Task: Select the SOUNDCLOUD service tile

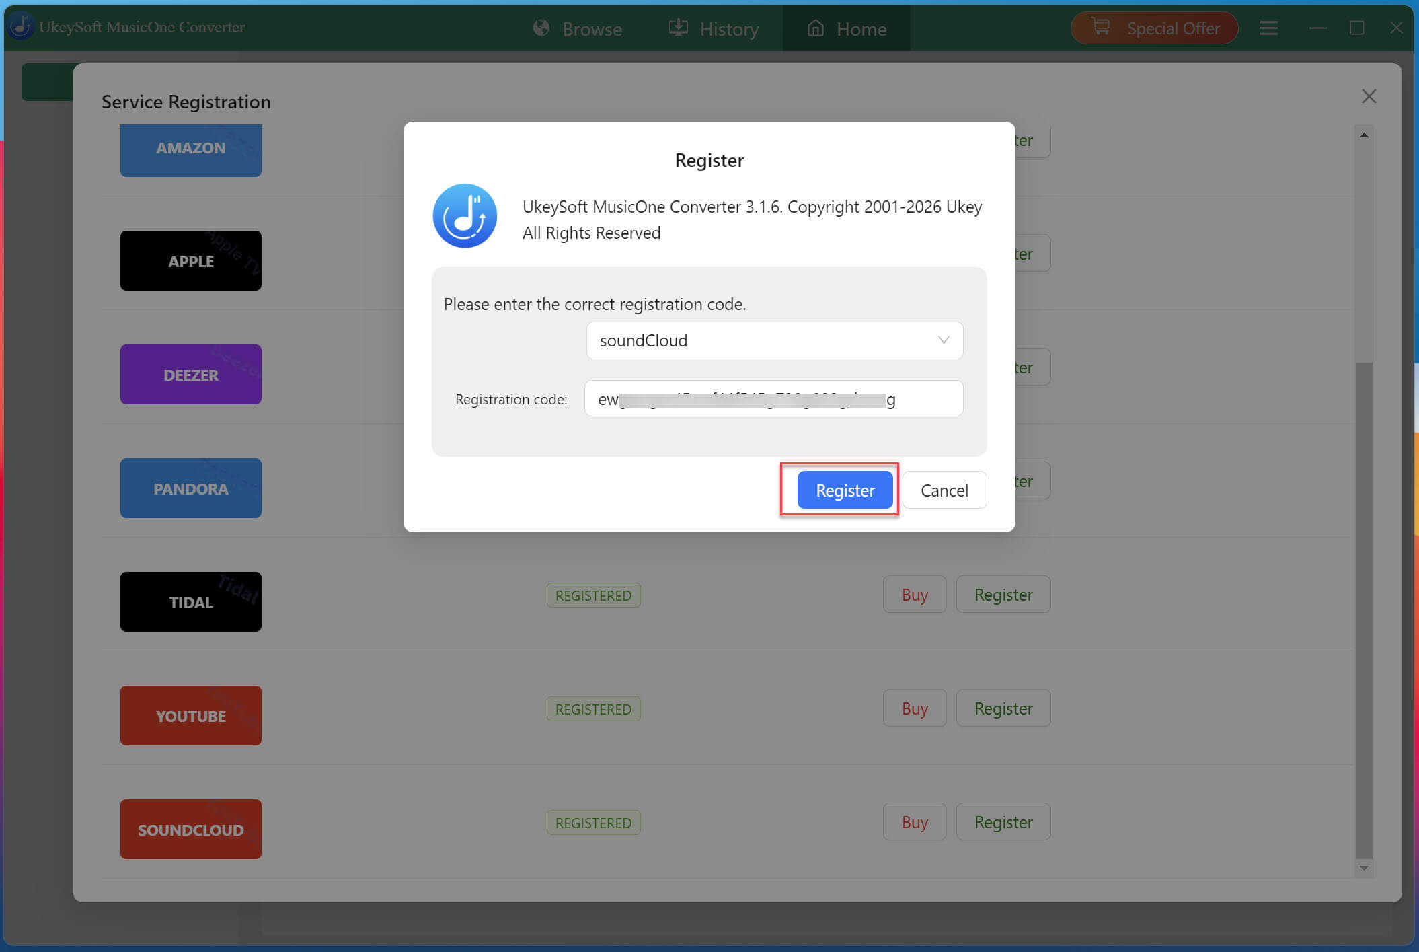Action: pyautogui.click(x=191, y=830)
